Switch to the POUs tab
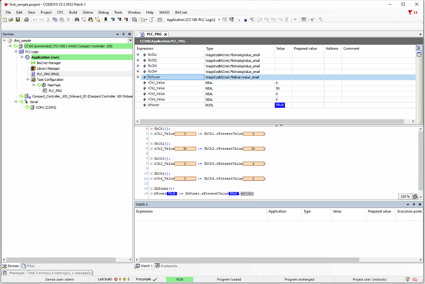This screenshot has height=284, width=425. 28,266
